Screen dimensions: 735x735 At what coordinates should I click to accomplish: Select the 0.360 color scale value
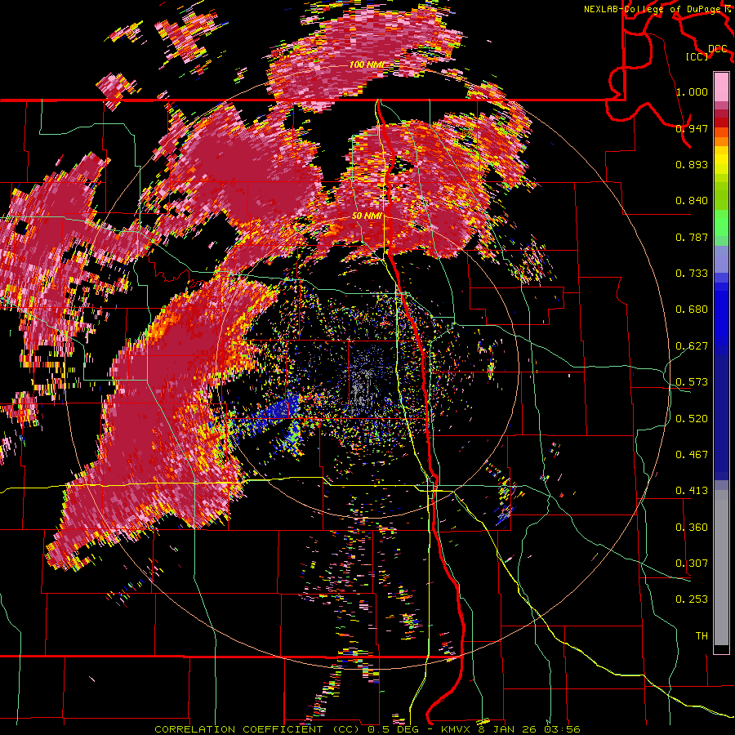point(692,527)
